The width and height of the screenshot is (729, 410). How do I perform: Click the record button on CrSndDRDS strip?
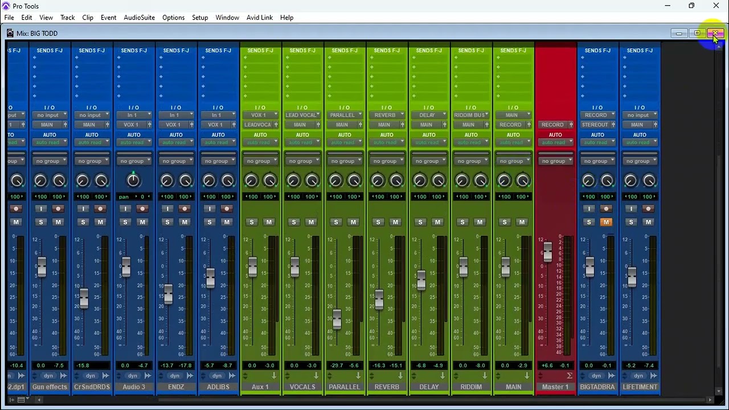[x=100, y=209]
